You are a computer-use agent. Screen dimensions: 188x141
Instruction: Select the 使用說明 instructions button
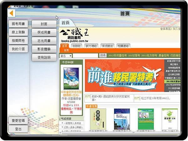pyautogui.click(x=44, y=58)
